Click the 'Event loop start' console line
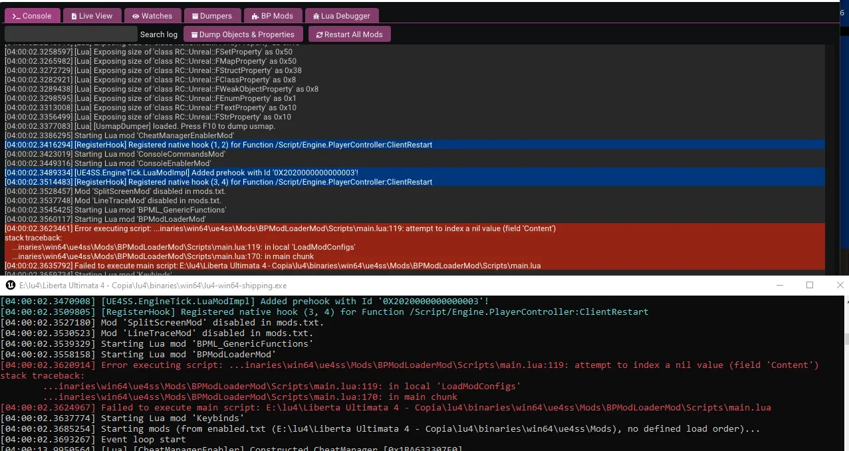Image resolution: width=849 pixels, height=451 pixels. [x=94, y=440]
